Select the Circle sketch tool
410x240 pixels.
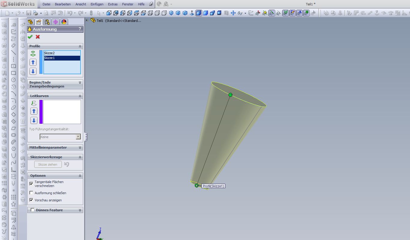coord(14,80)
